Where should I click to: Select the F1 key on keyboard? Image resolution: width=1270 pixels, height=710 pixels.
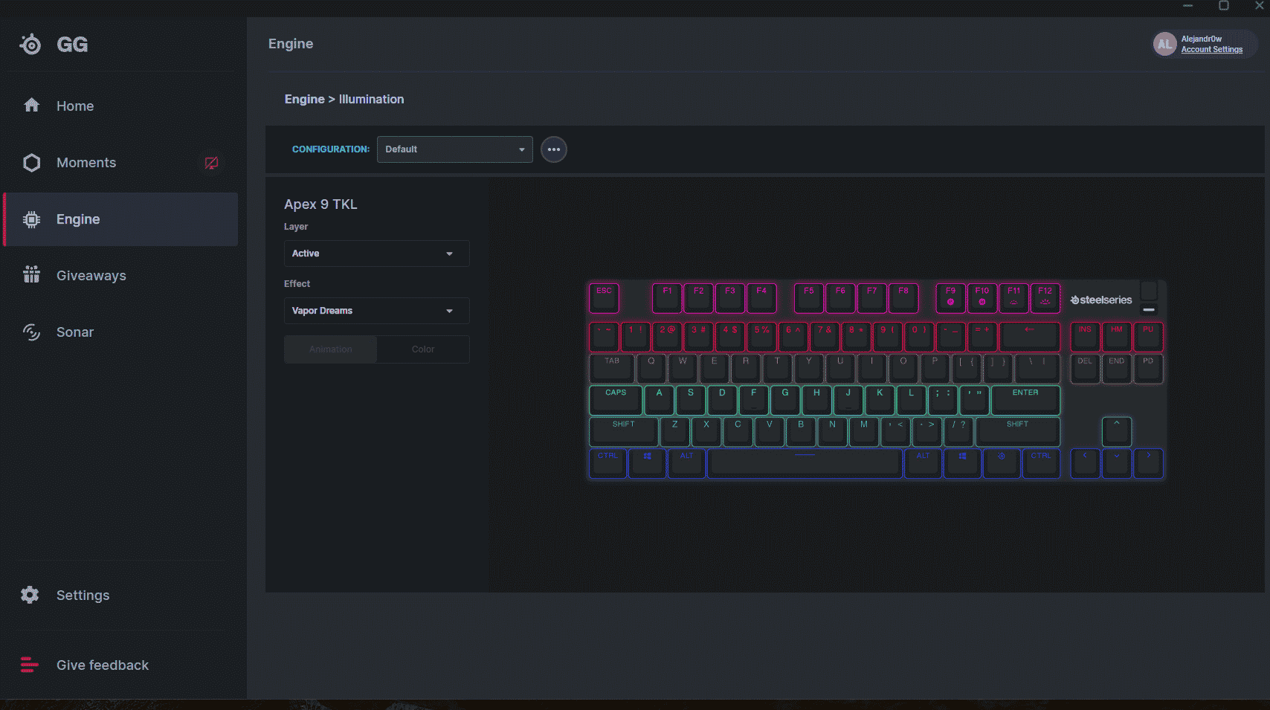pos(667,298)
